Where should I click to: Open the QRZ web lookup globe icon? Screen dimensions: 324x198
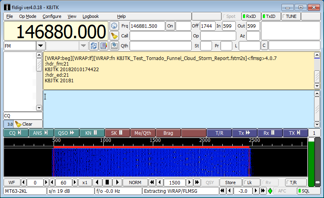coord(114,26)
